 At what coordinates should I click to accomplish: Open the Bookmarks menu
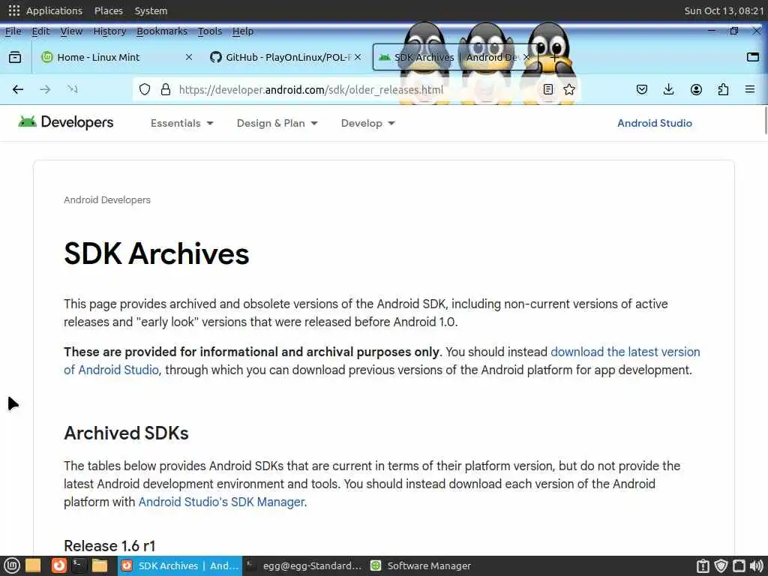tap(162, 31)
